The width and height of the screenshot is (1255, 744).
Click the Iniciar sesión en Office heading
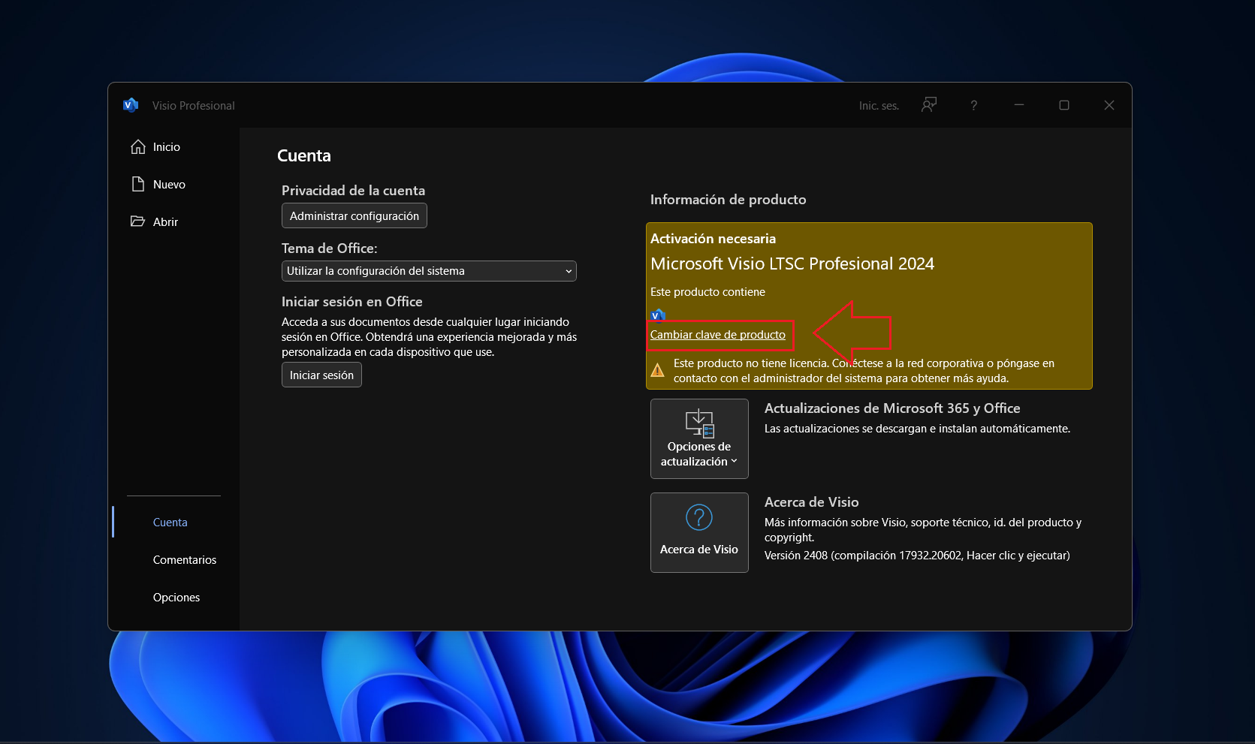click(x=352, y=302)
